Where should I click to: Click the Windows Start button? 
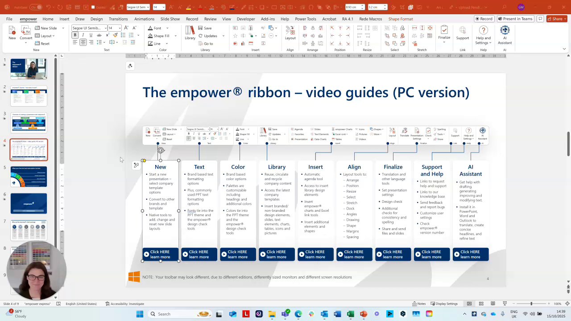[x=140, y=314]
